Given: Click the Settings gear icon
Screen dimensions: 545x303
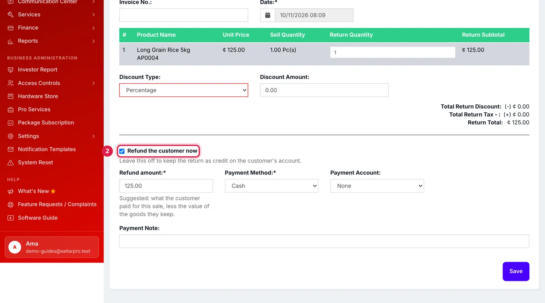Looking at the screenshot, I should point(11,136).
